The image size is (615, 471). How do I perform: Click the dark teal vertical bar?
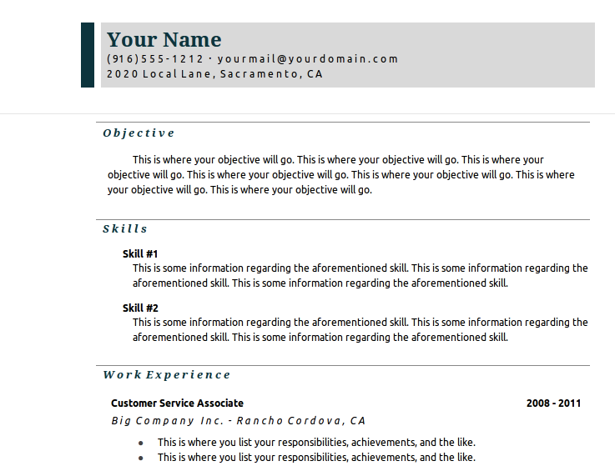point(88,55)
